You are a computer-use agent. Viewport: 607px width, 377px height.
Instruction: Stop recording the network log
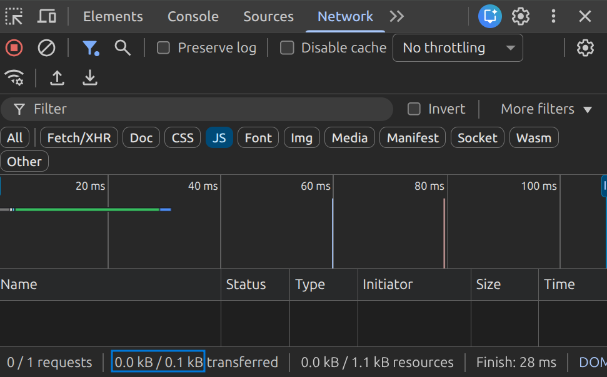click(x=14, y=48)
